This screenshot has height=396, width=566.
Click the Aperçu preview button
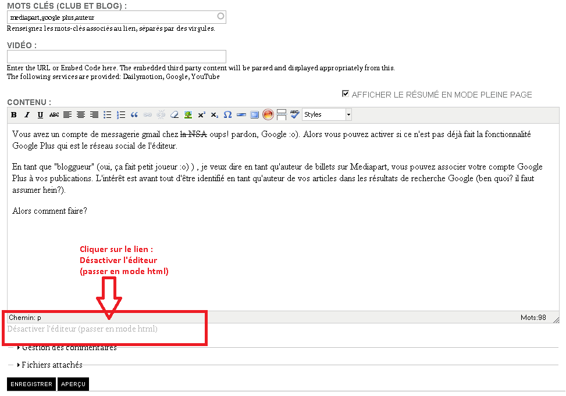pos(73,384)
